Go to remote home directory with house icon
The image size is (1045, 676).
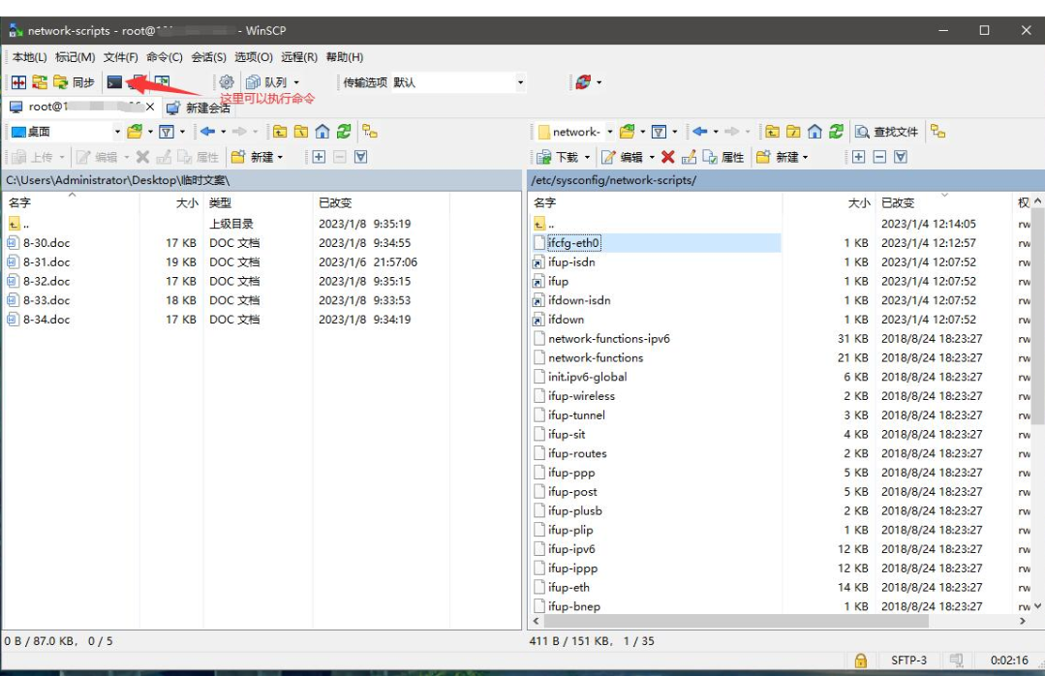[814, 132]
